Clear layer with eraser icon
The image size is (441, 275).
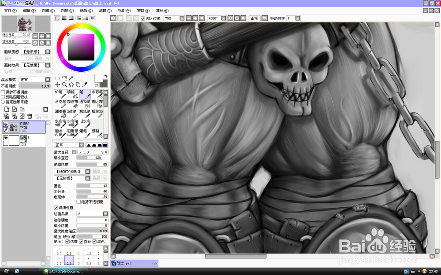pos(22,116)
